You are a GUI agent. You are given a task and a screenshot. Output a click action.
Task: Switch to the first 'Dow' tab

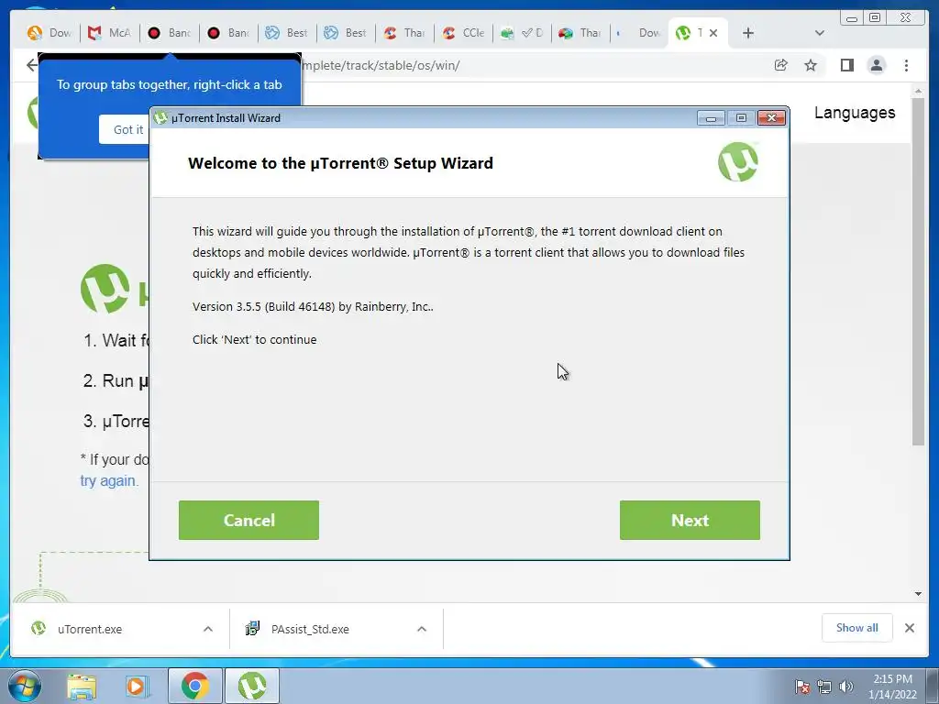point(50,33)
